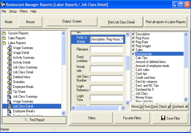Click the Check all button
The width and height of the screenshot is (191, 133).
point(164,107)
